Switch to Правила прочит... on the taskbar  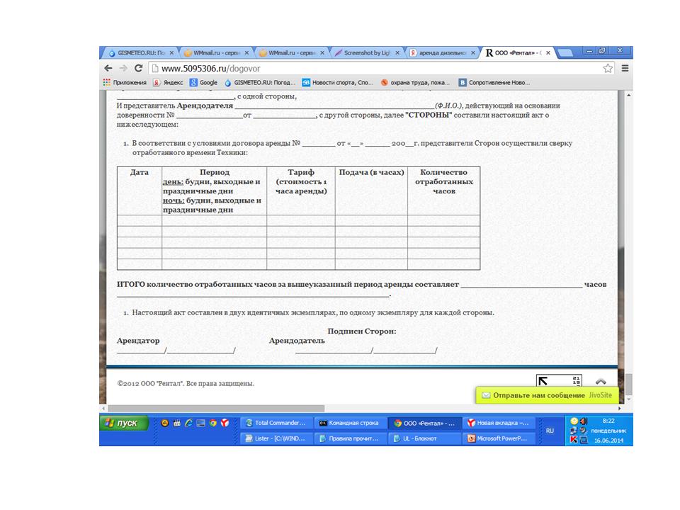coord(351,438)
